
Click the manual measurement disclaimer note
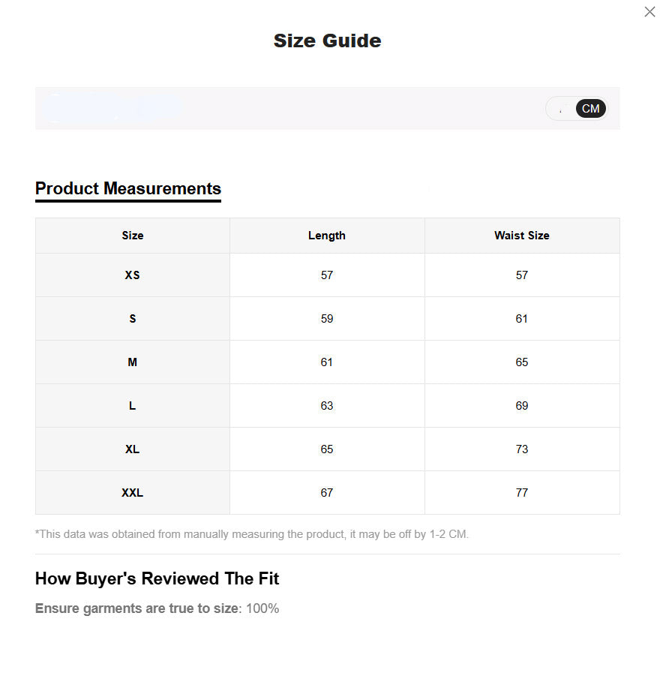pyautogui.click(x=252, y=534)
